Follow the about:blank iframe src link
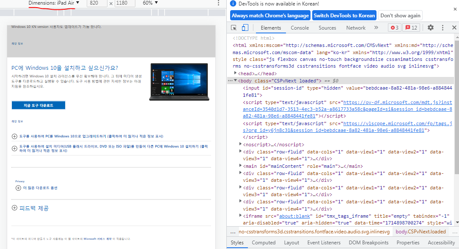Image resolution: width=459 pixels, height=249 pixels. (294, 216)
